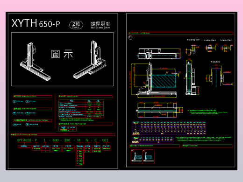
Task: Click the 圖示 label in the illustration frame
Action: [x=62, y=54]
